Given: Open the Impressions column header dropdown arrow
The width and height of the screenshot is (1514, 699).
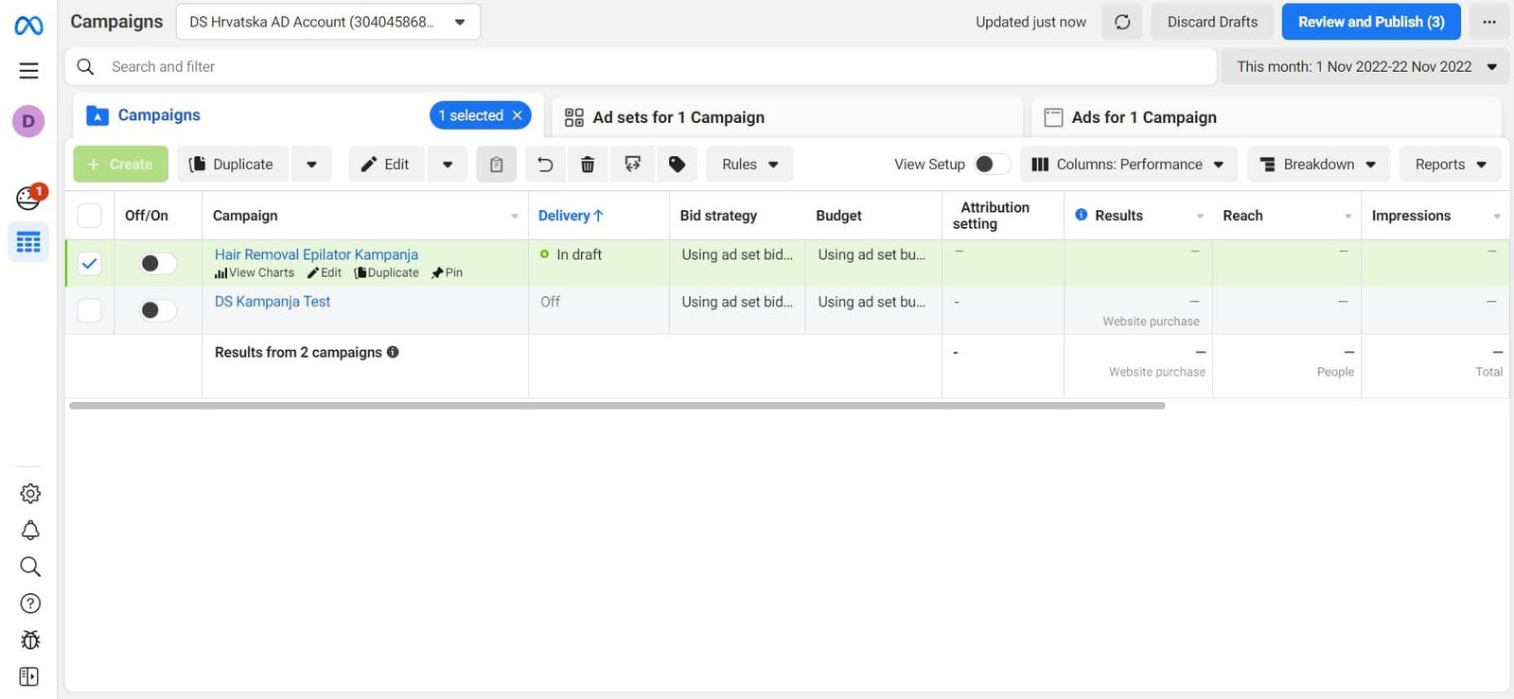Looking at the screenshot, I should (1497, 217).
